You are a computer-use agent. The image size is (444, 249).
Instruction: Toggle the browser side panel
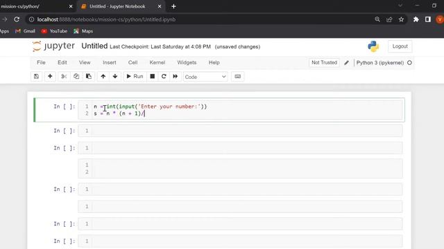coord(428,19)
